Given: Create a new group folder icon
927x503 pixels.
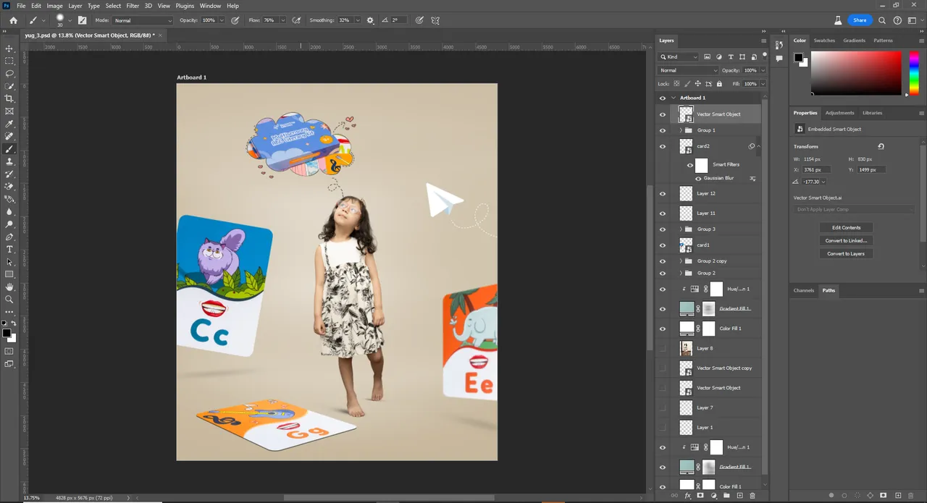Looking at the screenshot, I should 726,496.
